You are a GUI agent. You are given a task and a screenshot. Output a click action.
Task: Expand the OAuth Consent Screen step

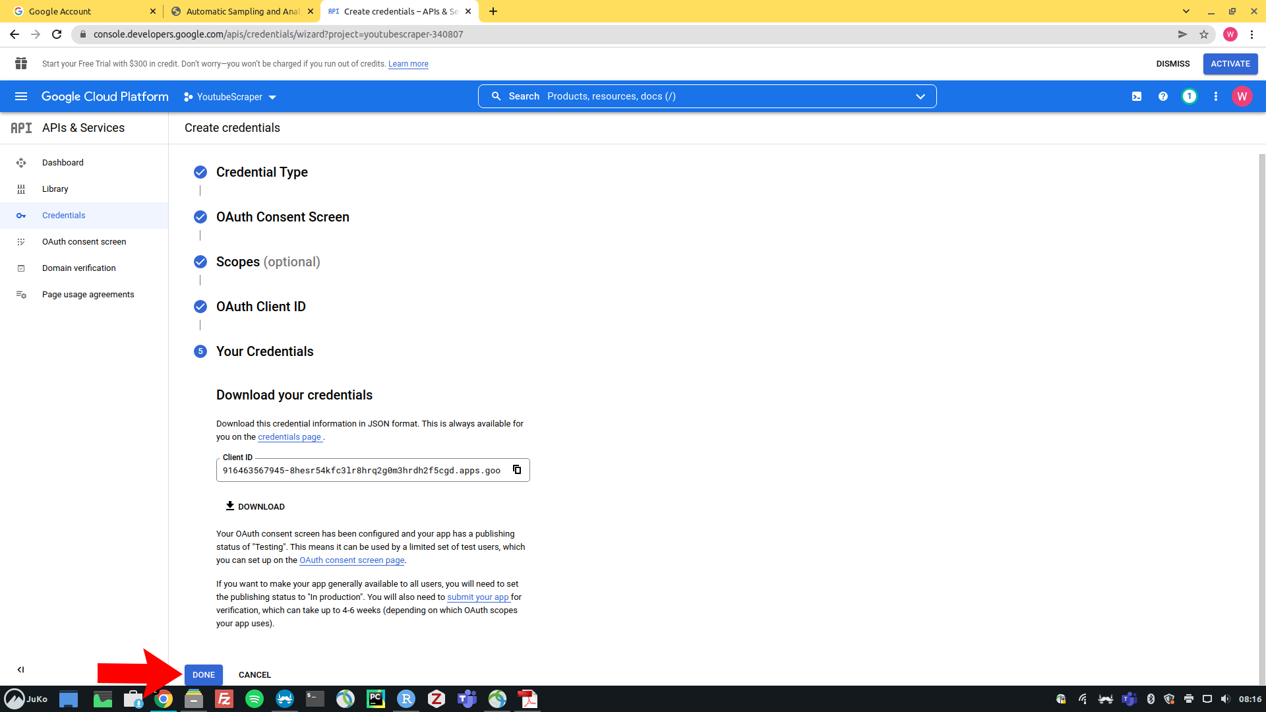tap(282, 217)
